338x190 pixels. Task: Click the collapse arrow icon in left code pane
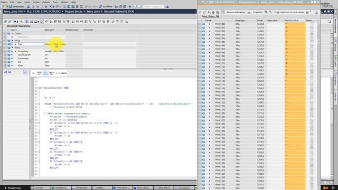point(25,72)
